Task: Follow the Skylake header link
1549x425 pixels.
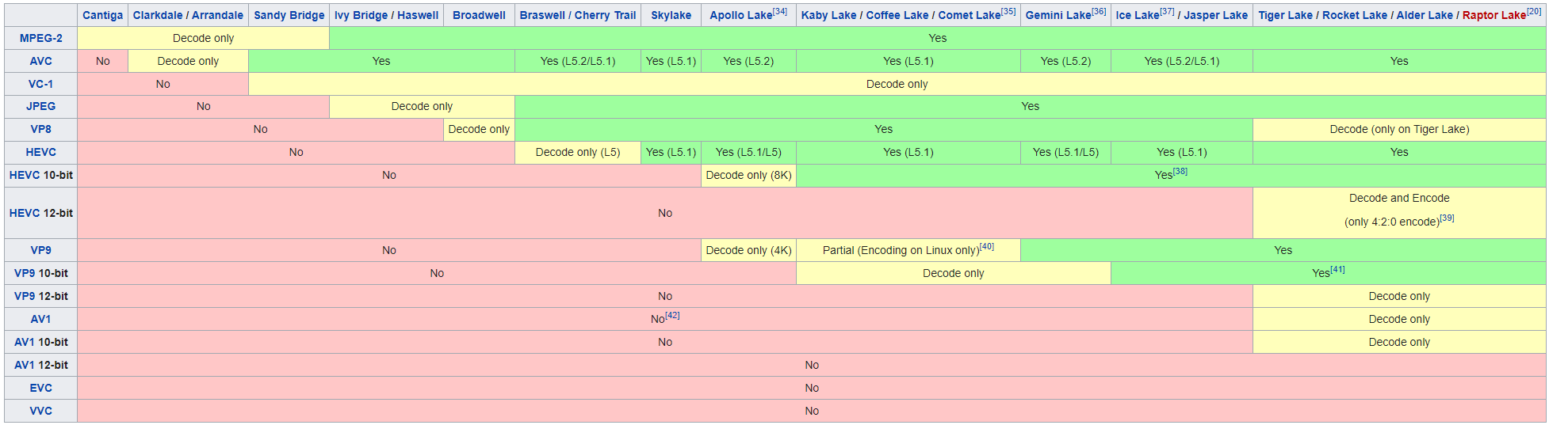Action: click(671, 15)
